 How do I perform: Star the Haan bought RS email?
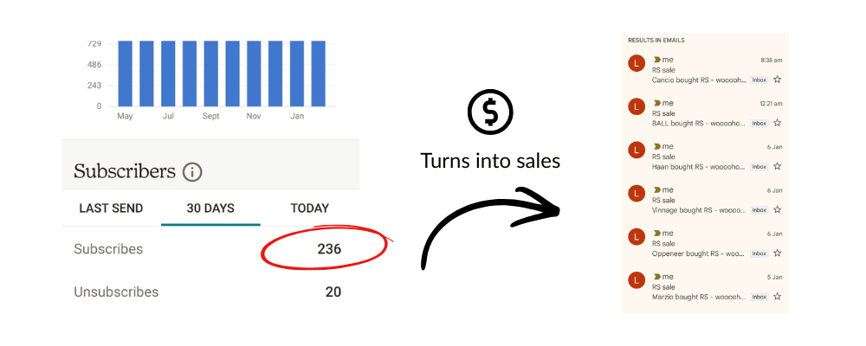[777, 166]
